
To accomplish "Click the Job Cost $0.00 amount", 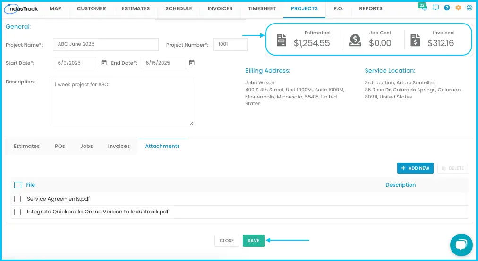I will 380,43.
